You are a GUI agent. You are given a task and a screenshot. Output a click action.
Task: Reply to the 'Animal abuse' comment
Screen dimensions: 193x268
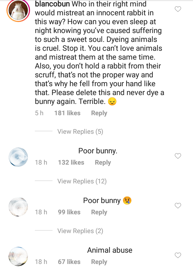(x=99, y=262)
